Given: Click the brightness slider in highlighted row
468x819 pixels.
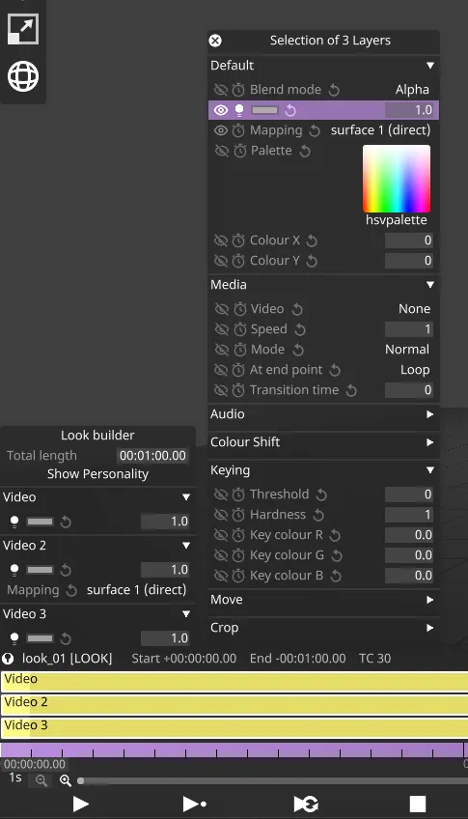Looking at the screenshot, I should (265, 110).
